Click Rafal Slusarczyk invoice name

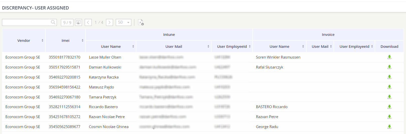[270, 67]
